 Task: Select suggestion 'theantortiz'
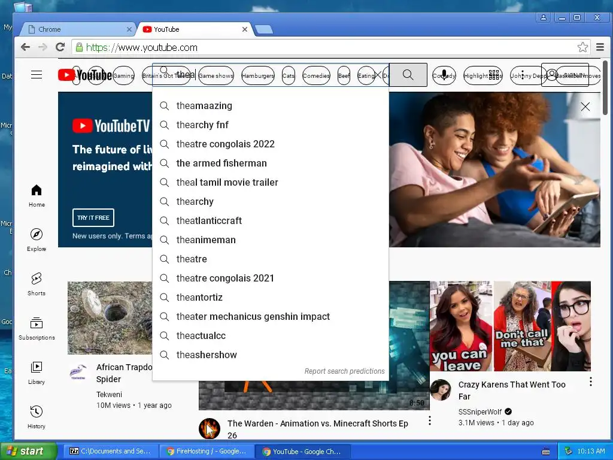271,297
